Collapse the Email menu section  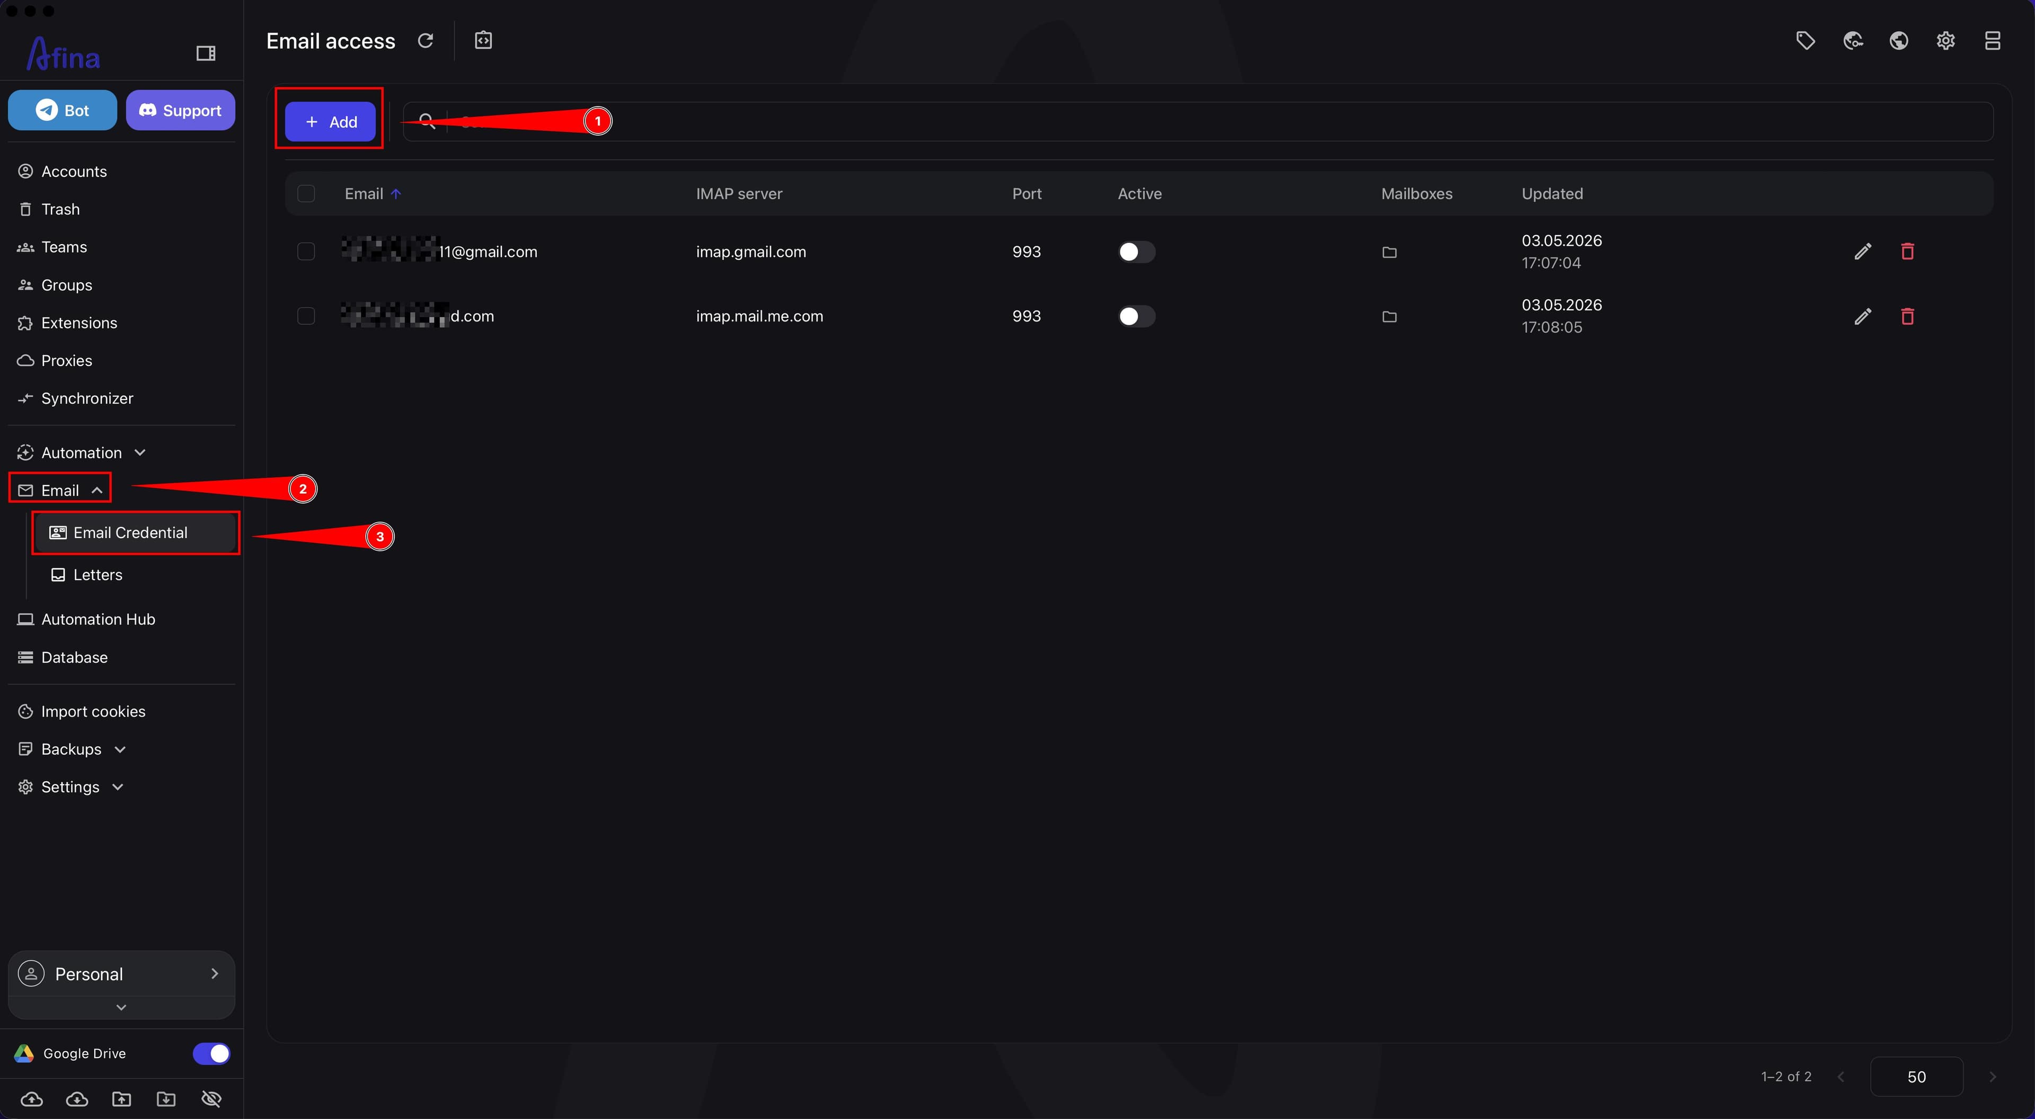tap(60, 490)
